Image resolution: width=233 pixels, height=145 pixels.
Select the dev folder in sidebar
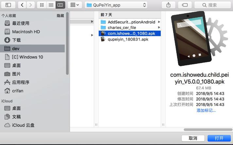click(32, 48)
